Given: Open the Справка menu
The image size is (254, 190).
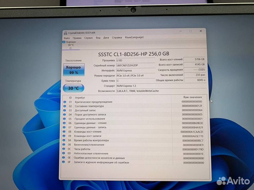Looking at the screenshot, I should (x=117, y=38).
